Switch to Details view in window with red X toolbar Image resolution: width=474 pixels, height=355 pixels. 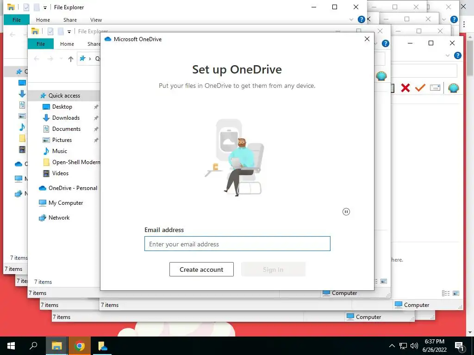pos(446,293)
